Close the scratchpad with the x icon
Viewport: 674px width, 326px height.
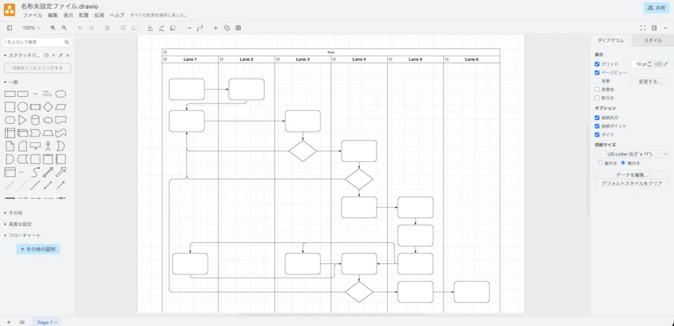68,55
